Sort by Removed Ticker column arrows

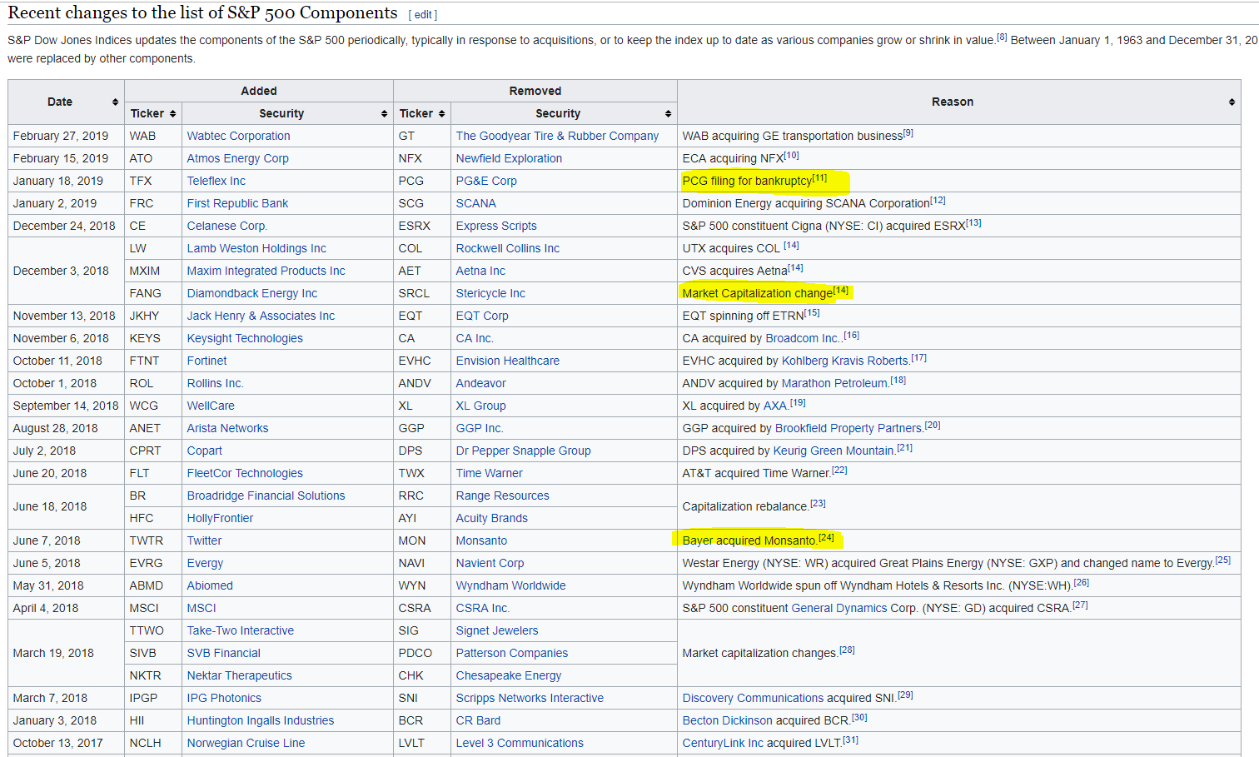(x=441, y=113)
